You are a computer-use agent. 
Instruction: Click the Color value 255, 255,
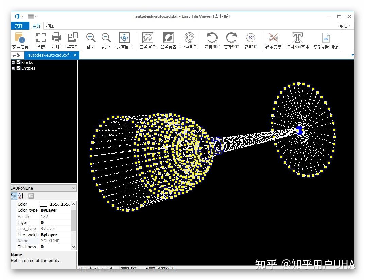pyautogui.click(x=59, y=204)
